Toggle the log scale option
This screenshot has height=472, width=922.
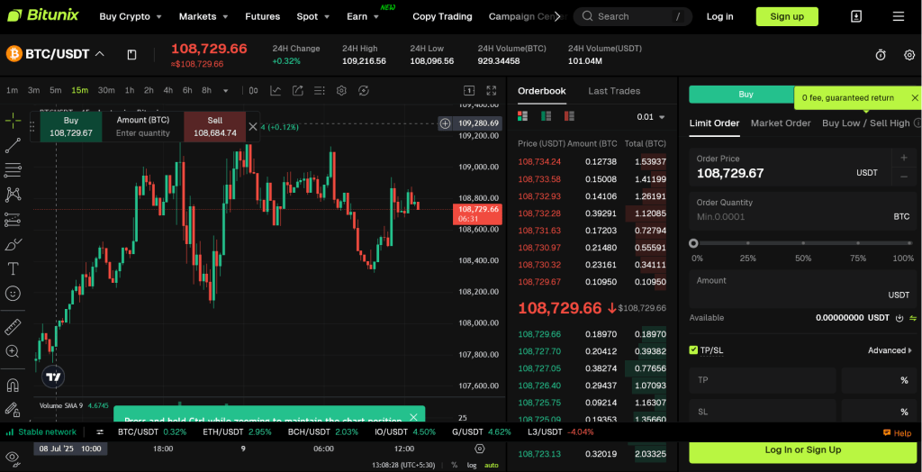coord(472,465)
